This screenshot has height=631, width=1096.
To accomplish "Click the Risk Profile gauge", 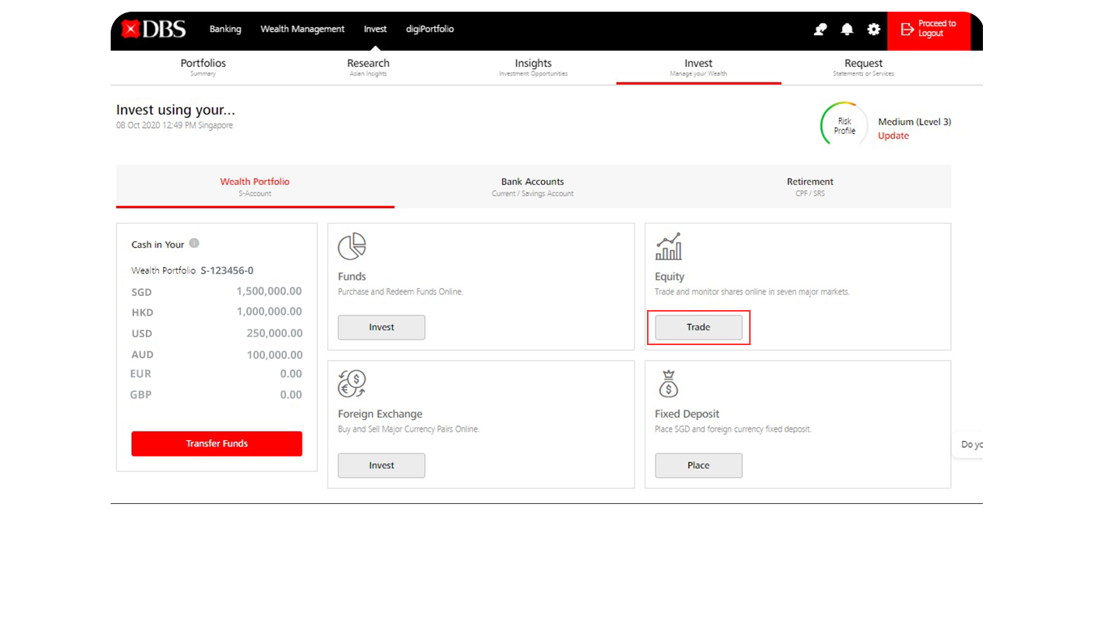I will [x=844, y=125].
